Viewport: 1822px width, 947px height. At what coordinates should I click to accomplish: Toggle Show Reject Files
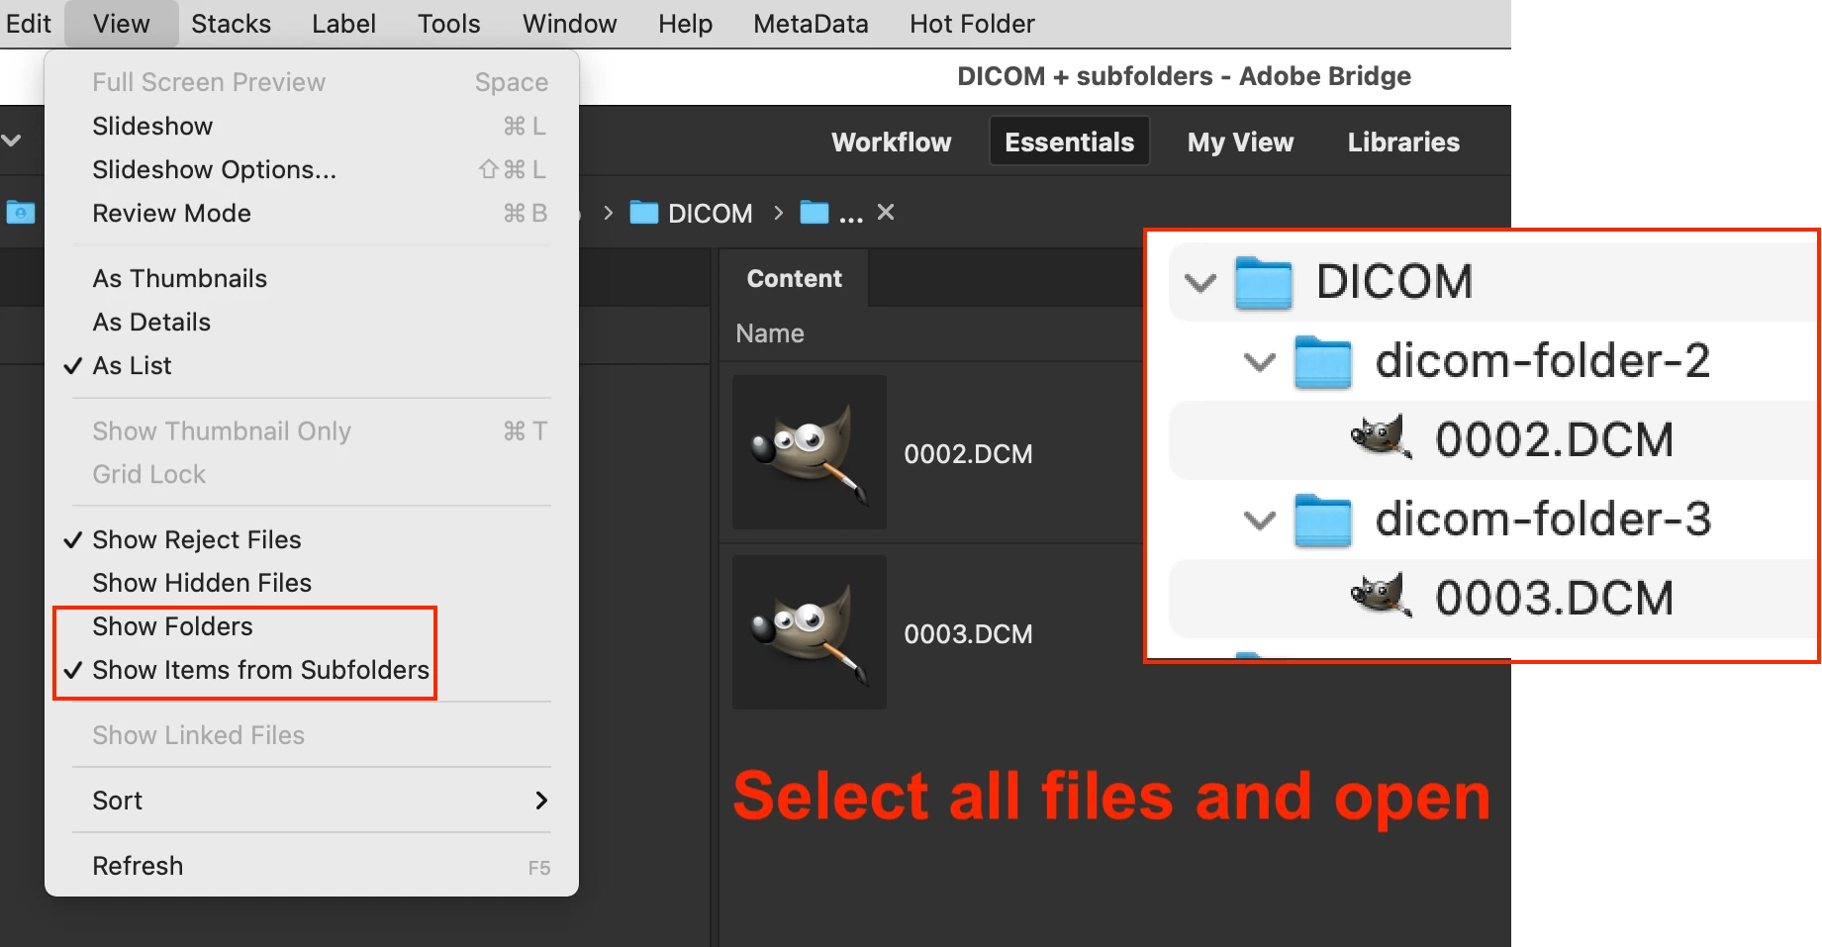point(312,540)
